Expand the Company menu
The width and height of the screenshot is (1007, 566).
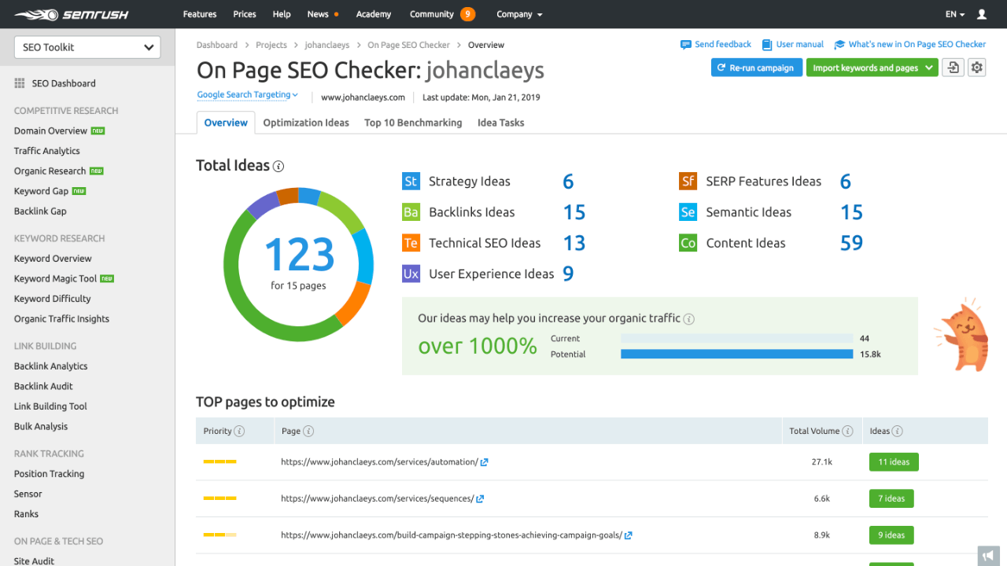tap(519, 14)
